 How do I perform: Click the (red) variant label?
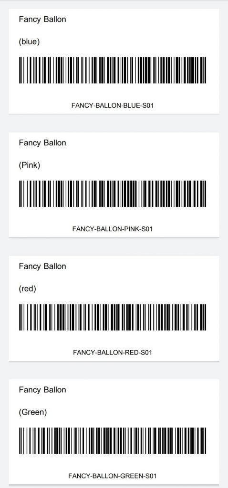tap(27, 289)
